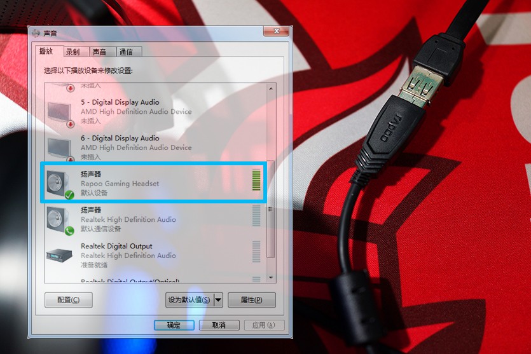
Task: Open the 声音 tab
Action: pos(100,52)
